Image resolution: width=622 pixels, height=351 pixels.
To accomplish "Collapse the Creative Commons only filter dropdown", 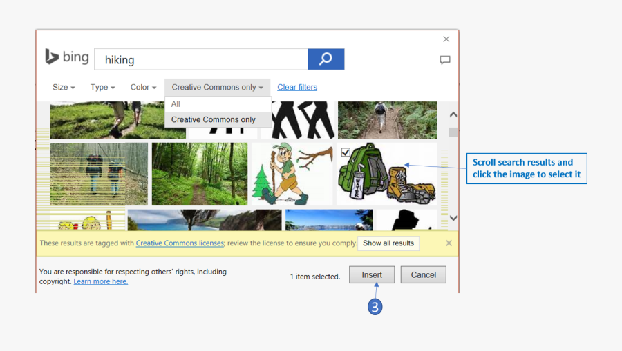I will pyautogui.click(x=217, y=87).
